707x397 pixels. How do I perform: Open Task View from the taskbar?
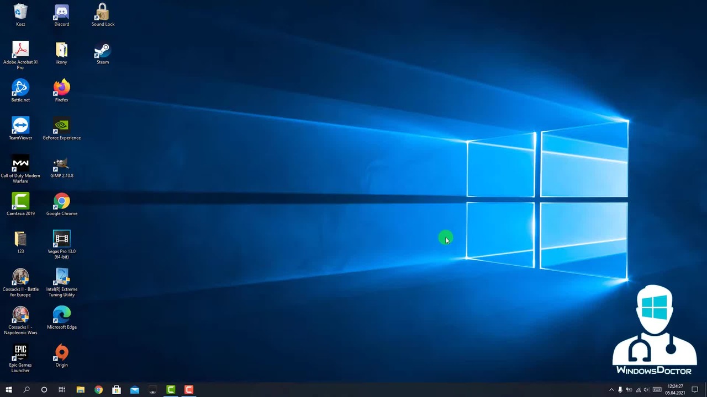coord(62,390)
